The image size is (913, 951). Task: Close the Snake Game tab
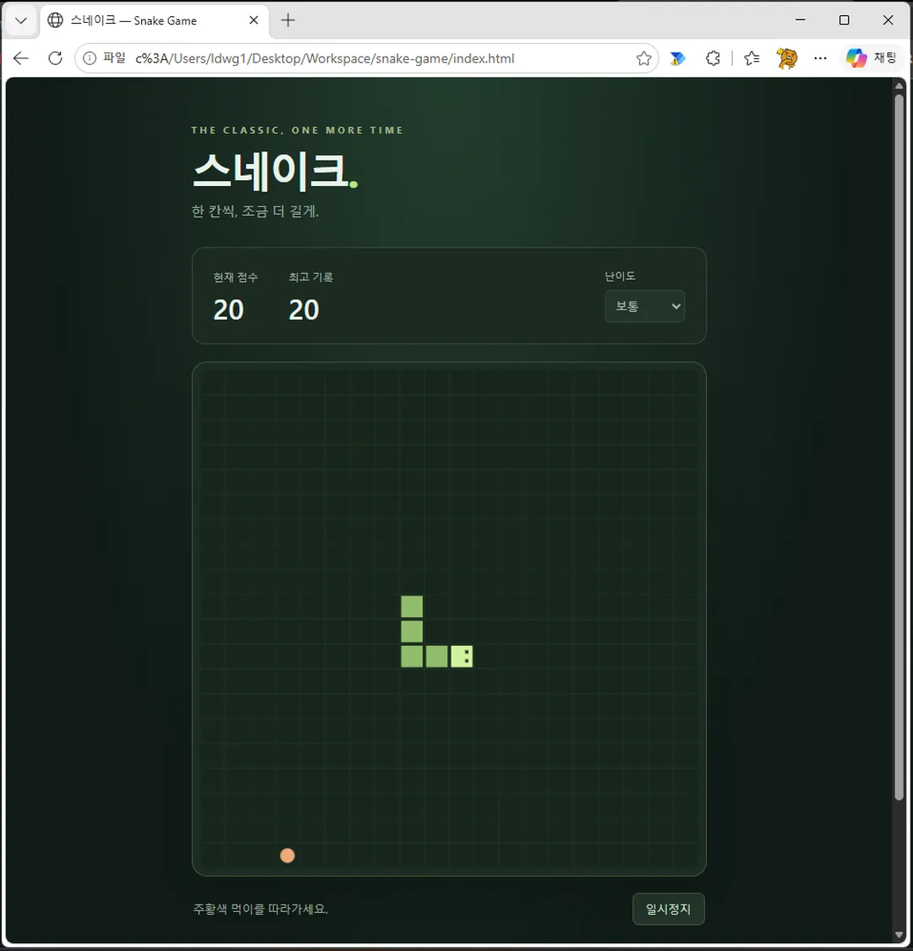[254, 20]
